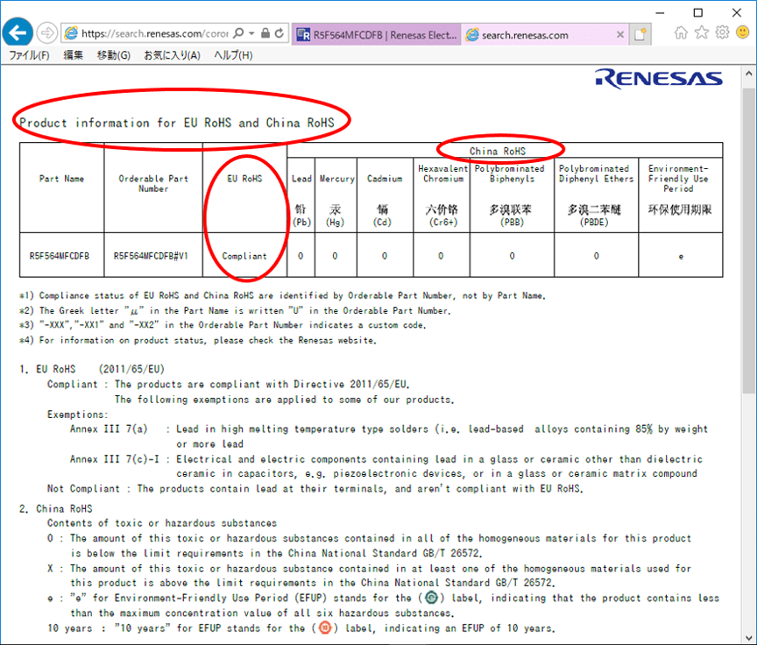Click the smiley feedback icon
The width and height of the screenshot is (757, 645).
[x=742, y=33]
